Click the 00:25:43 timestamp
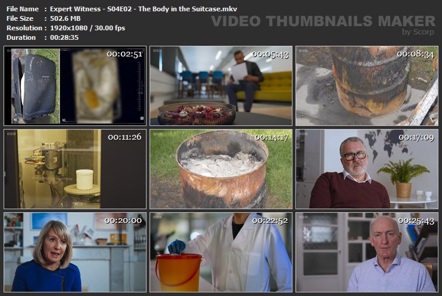The width and height of the screenshot is (442, 296). point(416,221)
